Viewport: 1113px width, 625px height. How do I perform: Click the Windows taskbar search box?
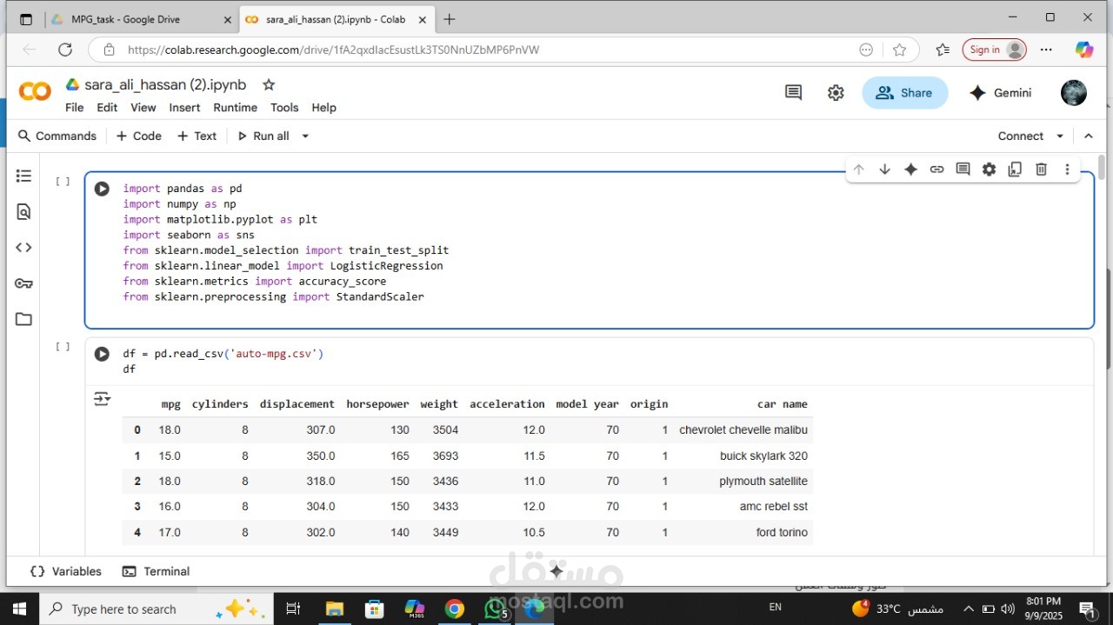123,609
